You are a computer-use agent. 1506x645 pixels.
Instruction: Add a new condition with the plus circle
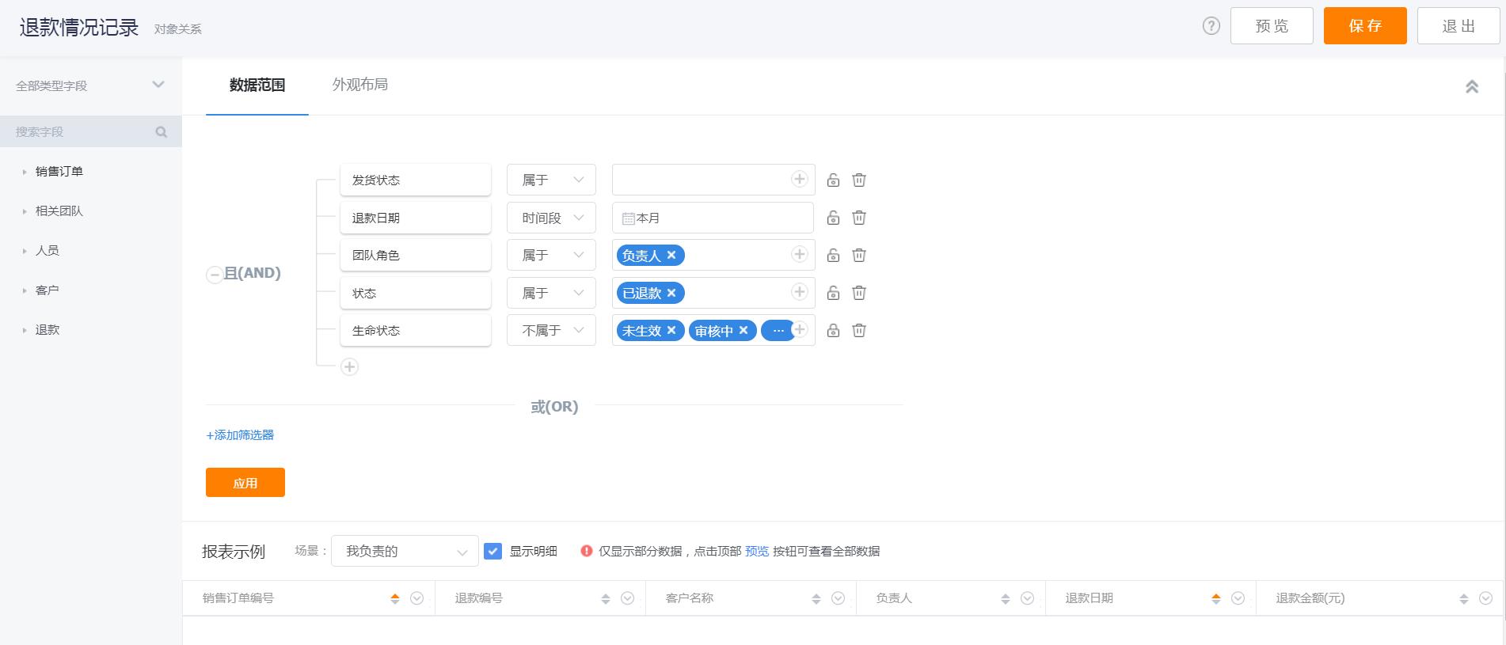pos(349,366)
